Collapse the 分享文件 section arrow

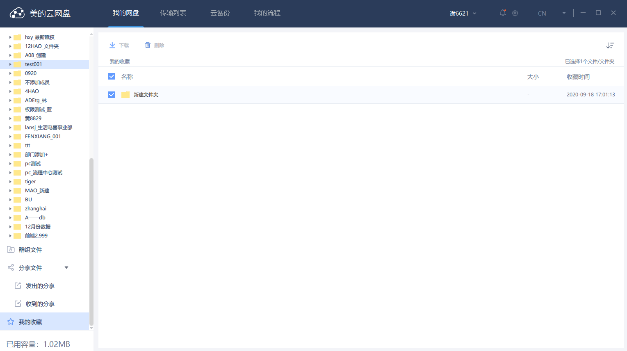click(66, 268)
